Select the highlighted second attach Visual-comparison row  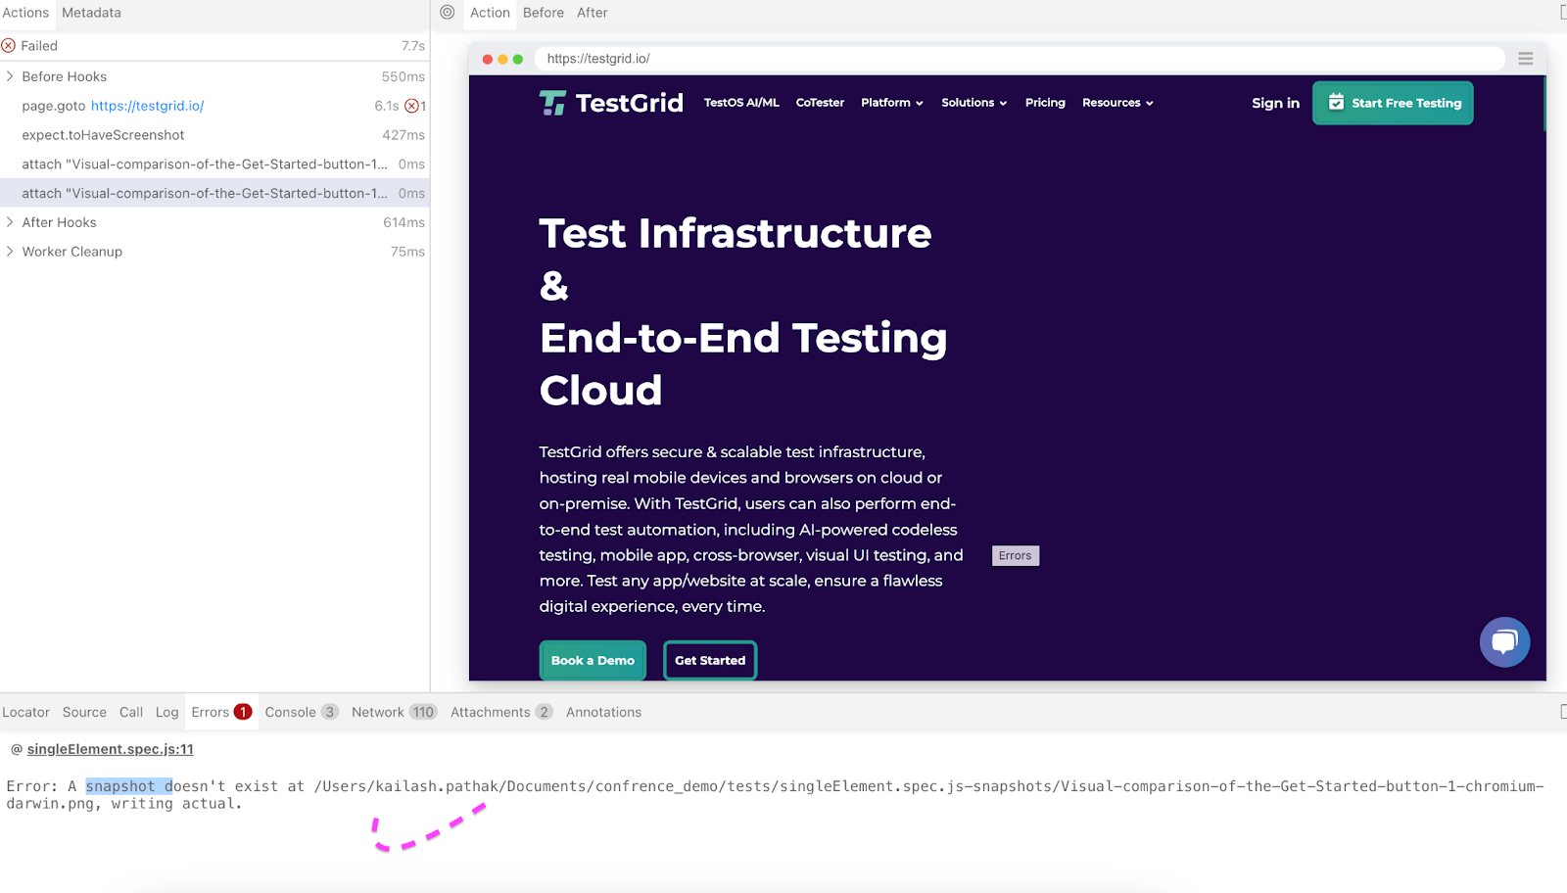(214, 194)
